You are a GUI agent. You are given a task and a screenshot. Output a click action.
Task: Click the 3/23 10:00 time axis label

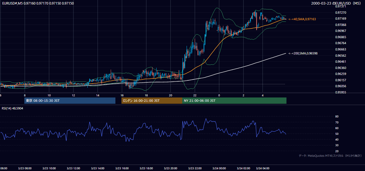(x=49, y=168)
